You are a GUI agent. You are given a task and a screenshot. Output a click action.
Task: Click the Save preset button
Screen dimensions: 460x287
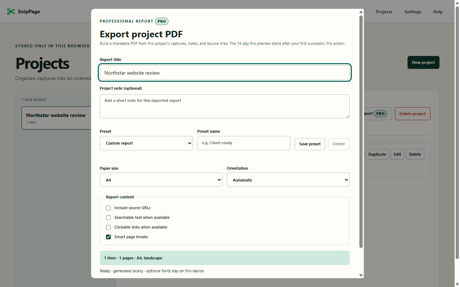coord(310,144)
